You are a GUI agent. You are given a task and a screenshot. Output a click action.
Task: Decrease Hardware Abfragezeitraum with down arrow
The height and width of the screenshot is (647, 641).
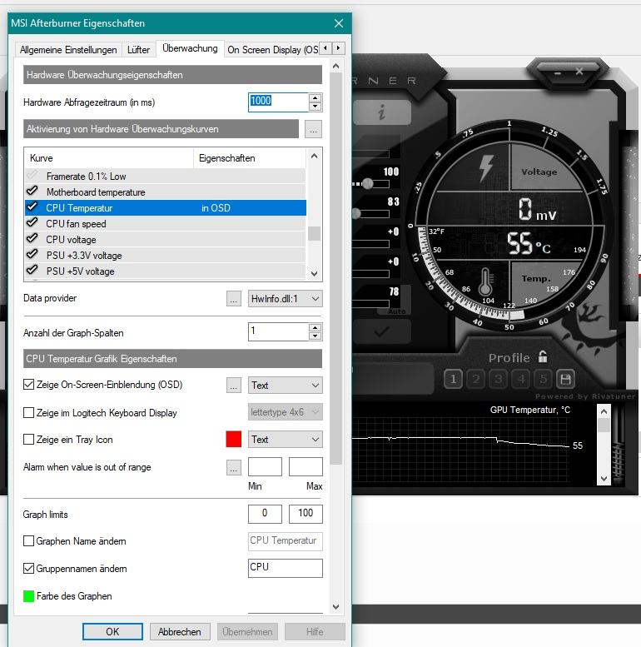[x=316, y=107]
